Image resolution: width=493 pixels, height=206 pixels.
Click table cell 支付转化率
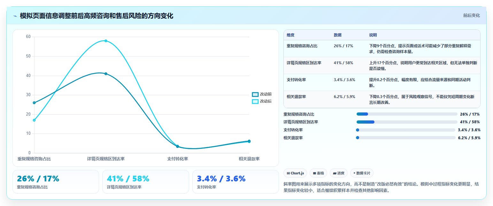coord(296,80)
